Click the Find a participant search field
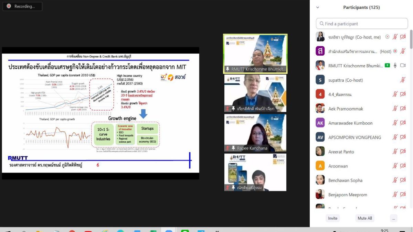 point(362,24)
